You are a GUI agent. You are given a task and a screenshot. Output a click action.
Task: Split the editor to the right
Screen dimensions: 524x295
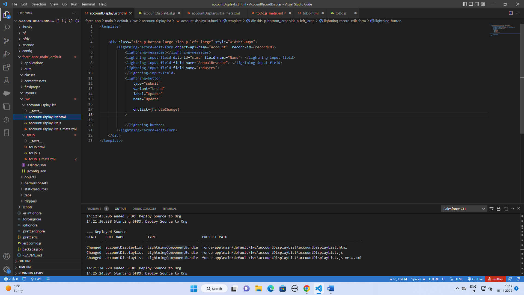click(x=511, y=13)
